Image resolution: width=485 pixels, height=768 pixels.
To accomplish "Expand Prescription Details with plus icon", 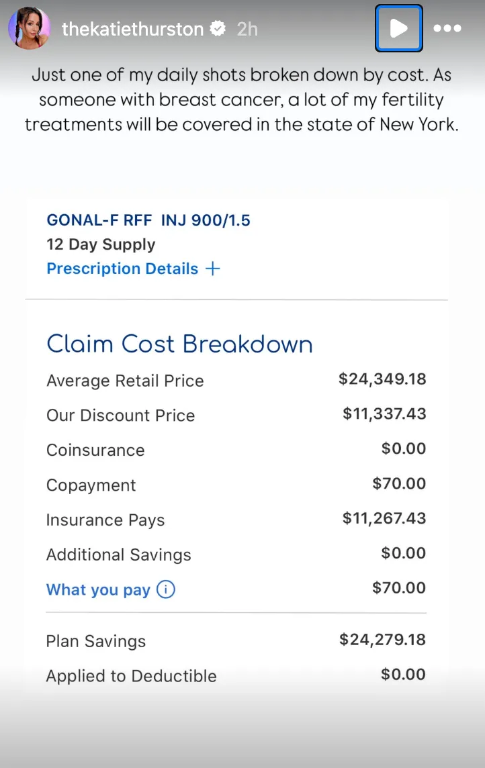I will pos(212,269).
